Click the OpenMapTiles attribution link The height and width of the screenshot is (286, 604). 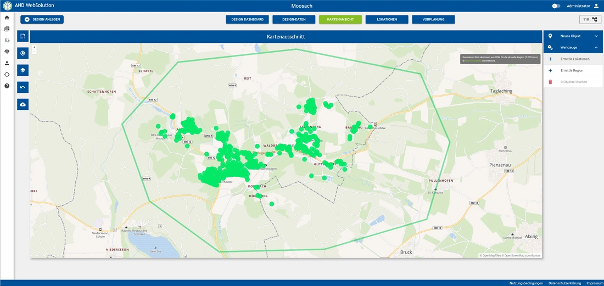click(490, 255)
